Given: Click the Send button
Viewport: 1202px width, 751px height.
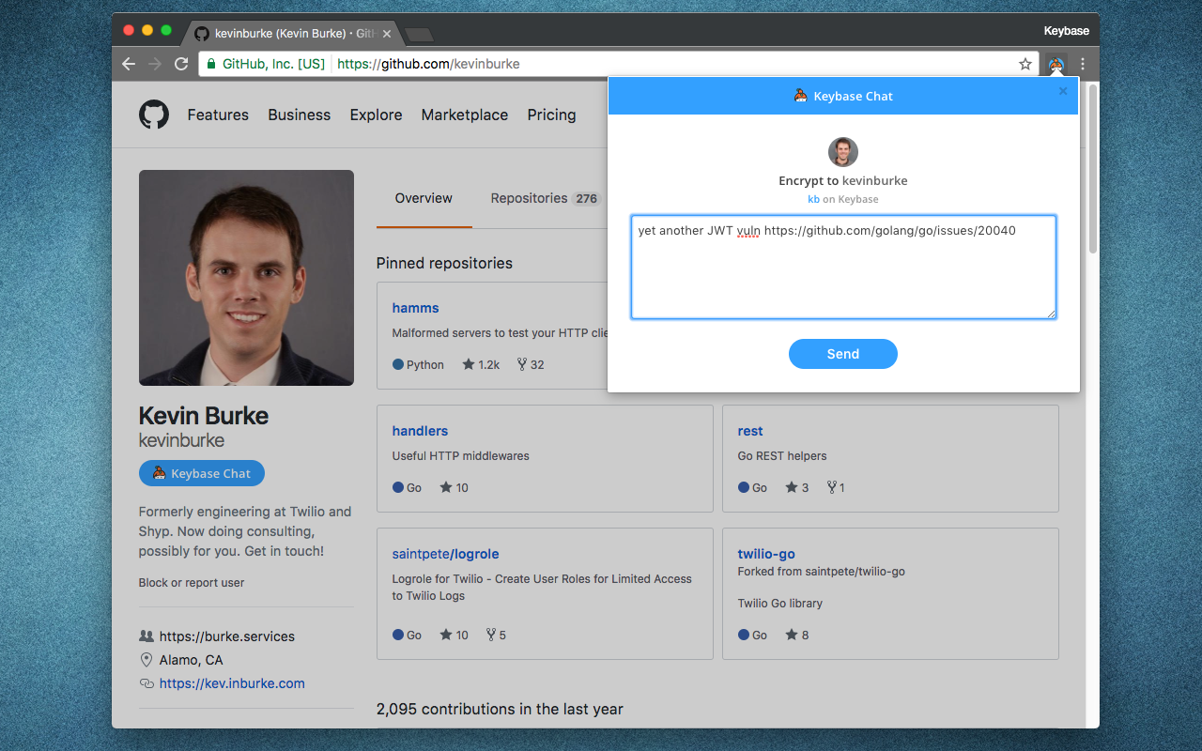Looking at the screenshot, I should (x=843, y=354).
